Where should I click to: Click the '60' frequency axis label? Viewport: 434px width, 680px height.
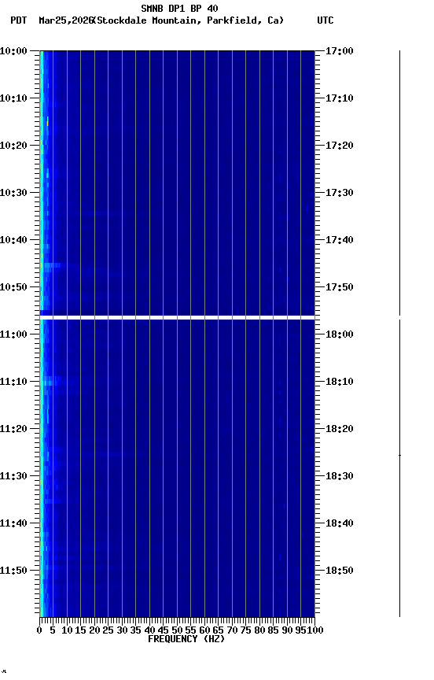(204, 630)
